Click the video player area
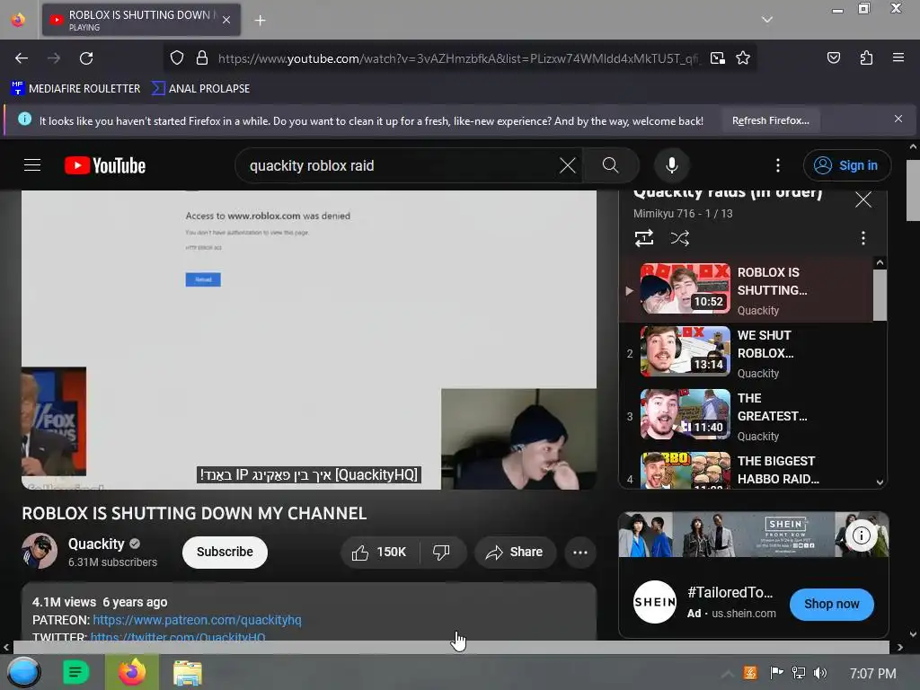The width and height of the screenshot is (920, 690). point(309,339)
